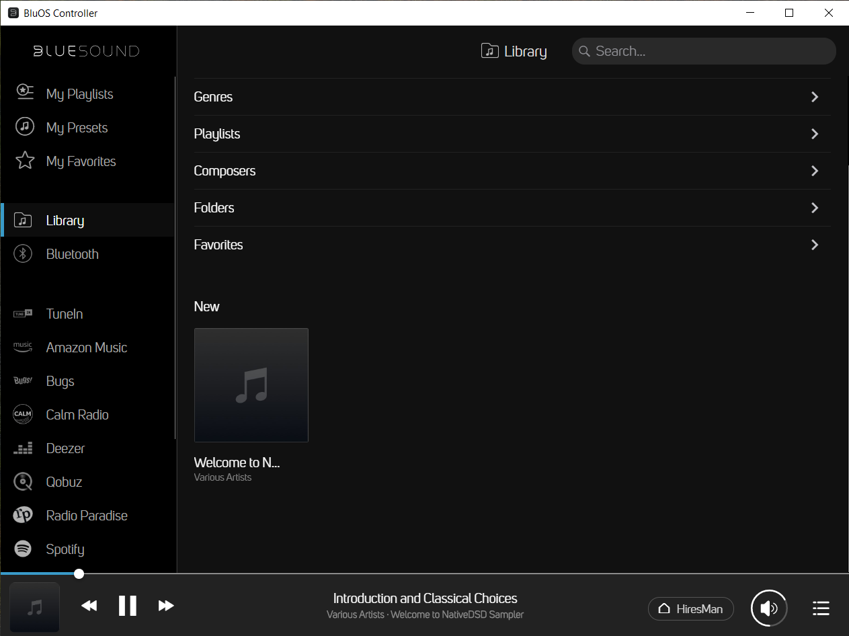Open the Folders list chevron
The width and height of the screenshot is (849, 636).
[814, 208]
